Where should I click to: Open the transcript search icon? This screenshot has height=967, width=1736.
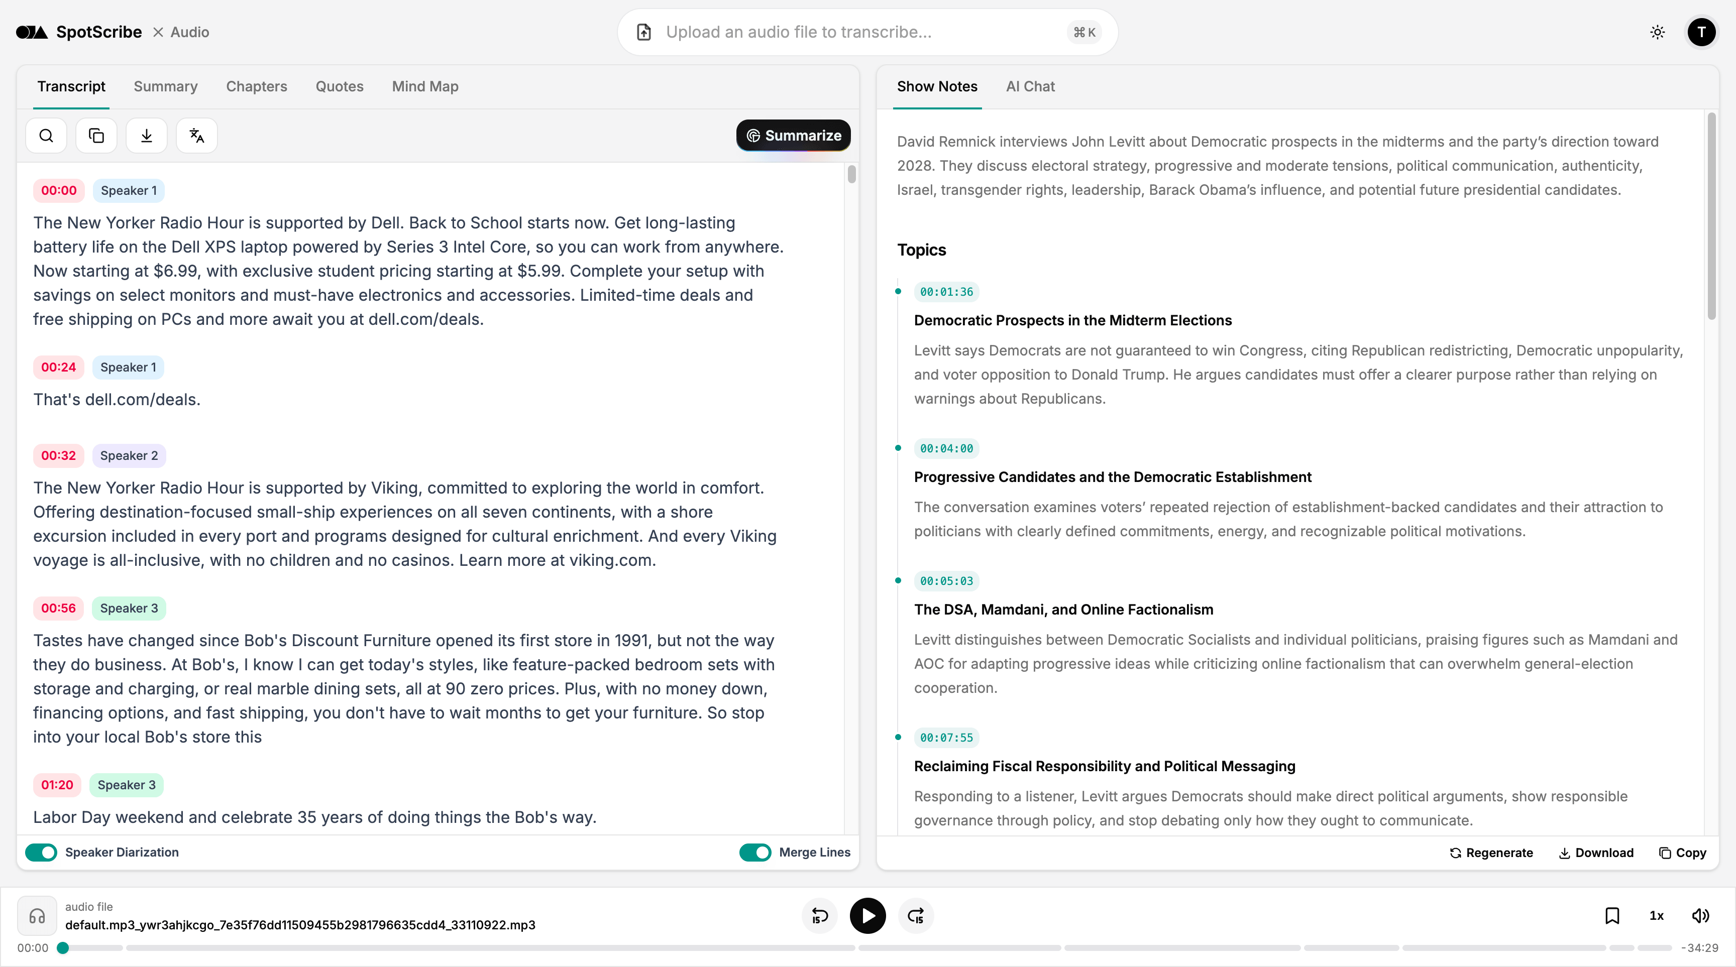pyautogui.click(x=46, y=136)
